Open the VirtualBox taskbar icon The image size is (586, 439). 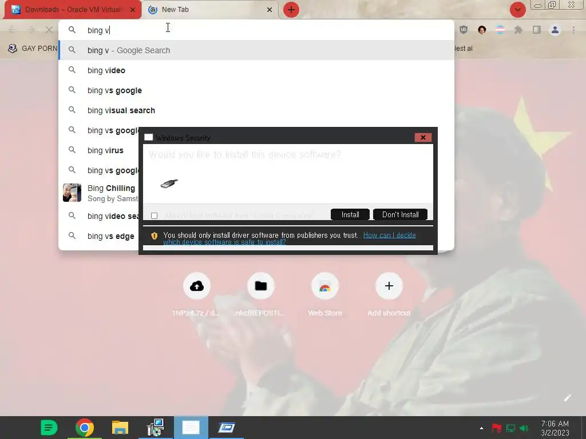(227, 428)
